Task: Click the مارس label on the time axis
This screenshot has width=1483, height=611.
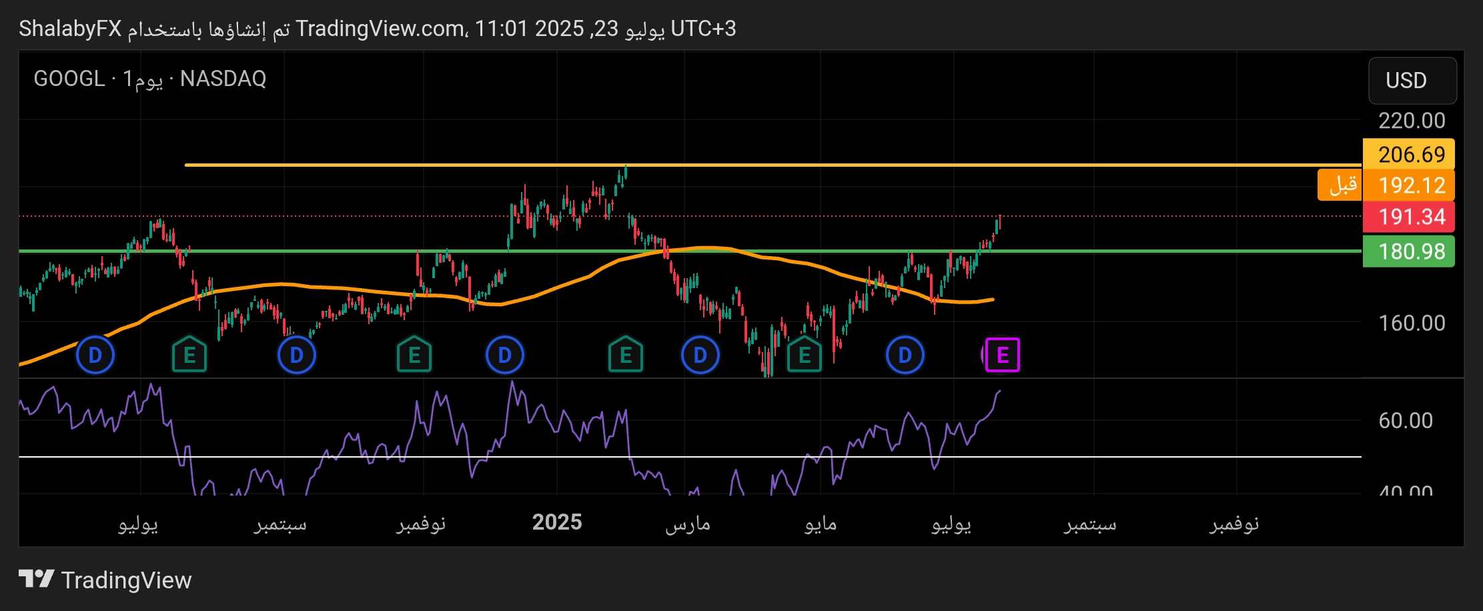Action: click(x=688, y=524)
